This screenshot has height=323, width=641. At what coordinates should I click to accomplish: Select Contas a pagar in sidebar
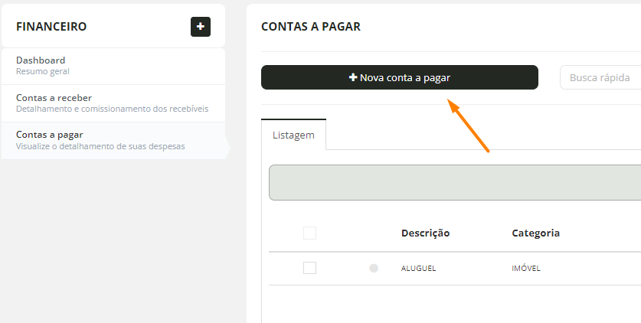(113, 141)
